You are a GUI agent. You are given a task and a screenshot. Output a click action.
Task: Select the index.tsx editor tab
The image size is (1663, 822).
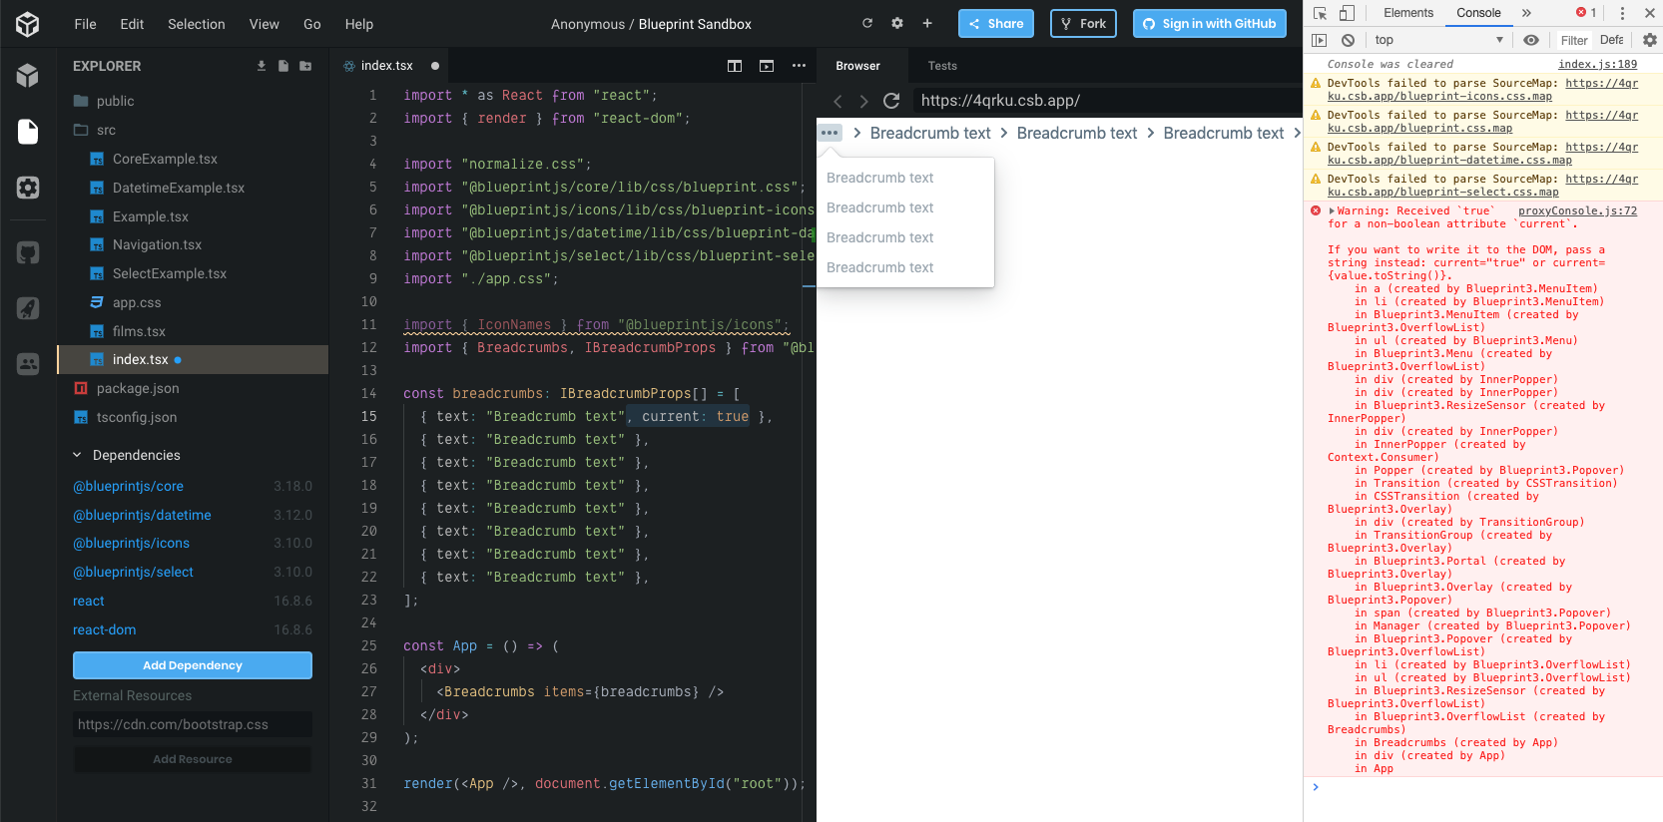387,66
